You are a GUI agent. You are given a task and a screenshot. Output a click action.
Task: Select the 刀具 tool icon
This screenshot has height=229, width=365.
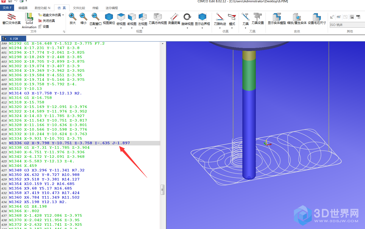coord(245,17)
